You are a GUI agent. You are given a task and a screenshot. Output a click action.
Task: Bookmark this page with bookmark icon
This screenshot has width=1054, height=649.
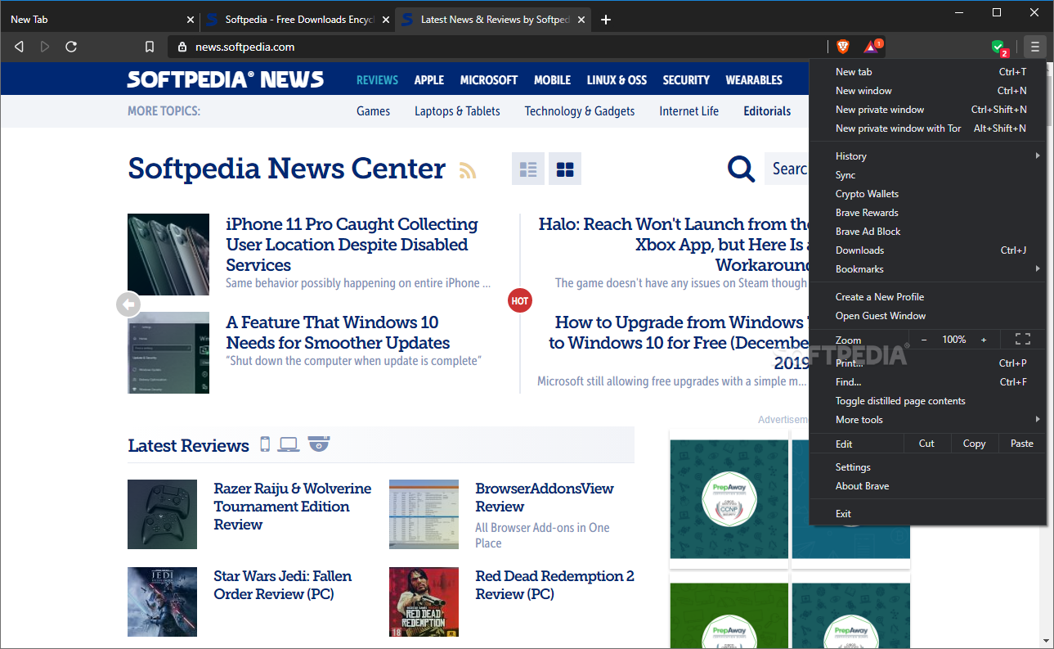[x=149, y=47]
